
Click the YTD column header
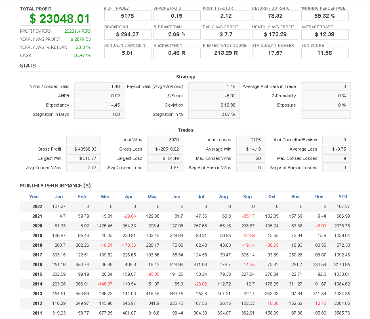click(343, 197)
